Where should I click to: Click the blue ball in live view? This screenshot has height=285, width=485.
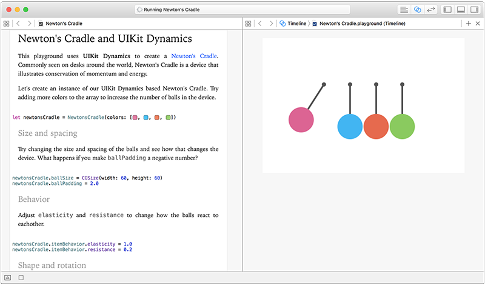tap(350, 127)
